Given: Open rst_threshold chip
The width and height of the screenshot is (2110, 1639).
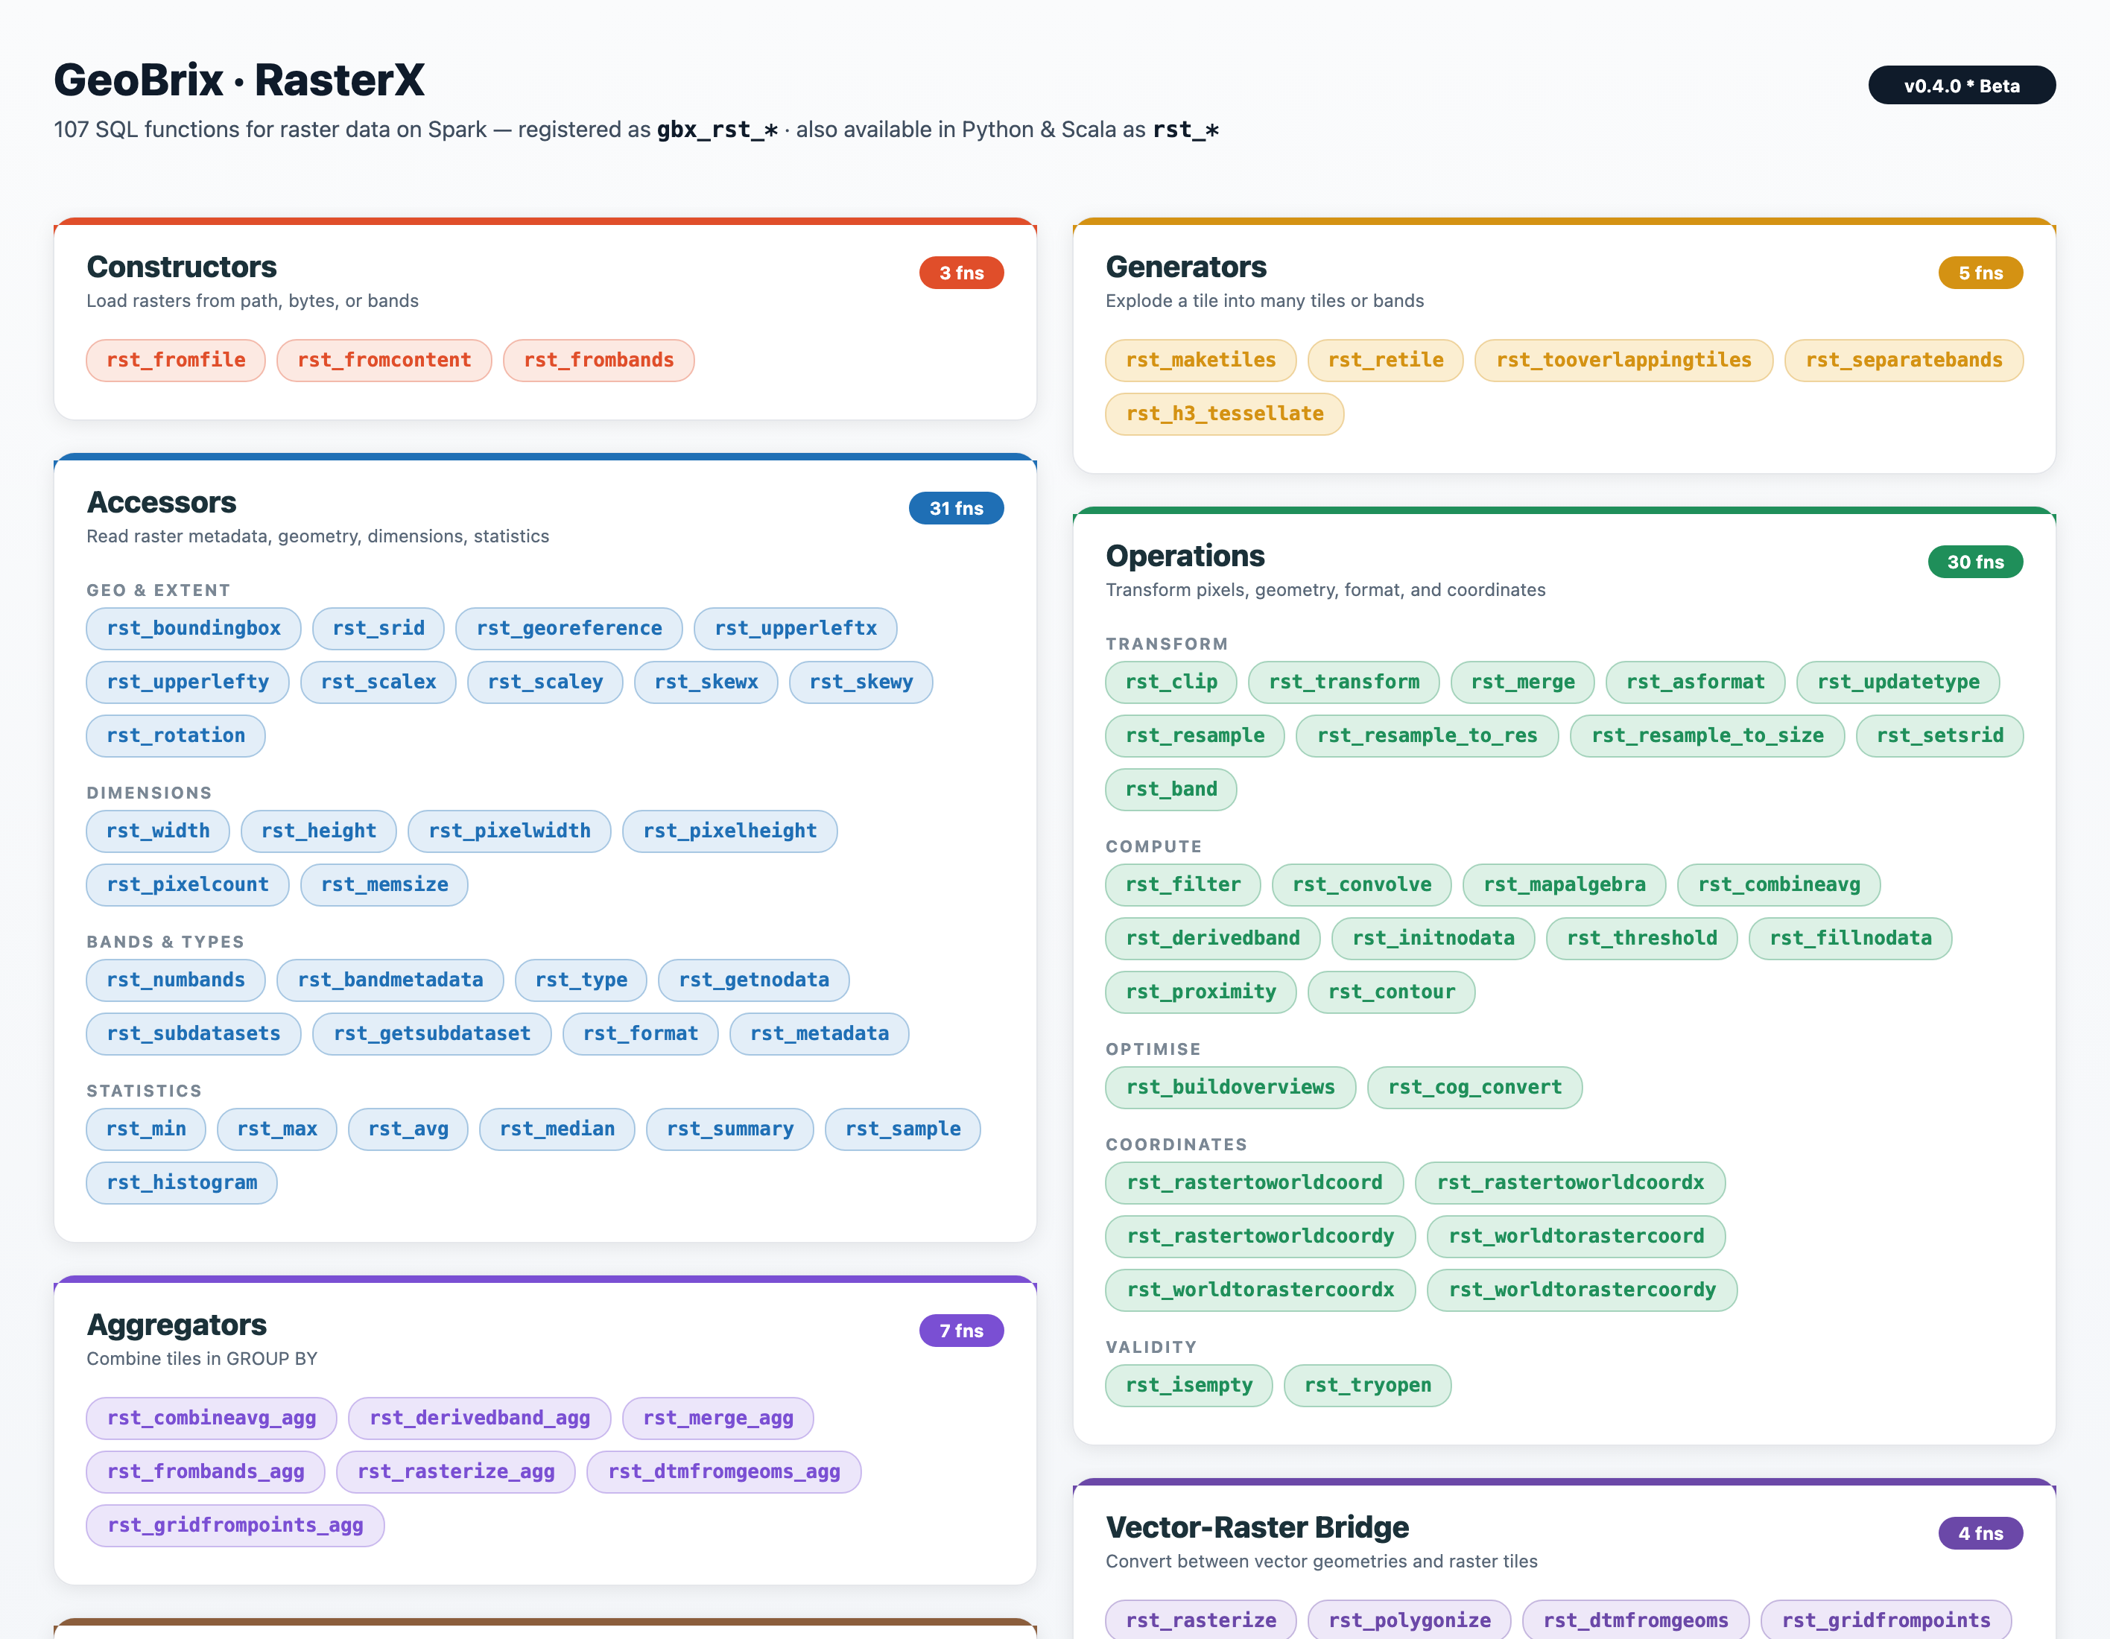Looking at the screenshot, I should [x=1642, y=939].
